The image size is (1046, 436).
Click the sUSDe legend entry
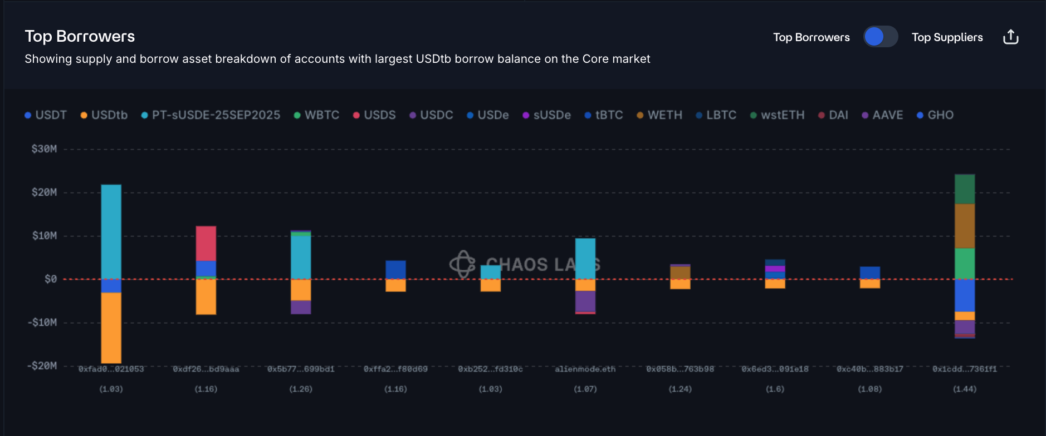(547, 115)
